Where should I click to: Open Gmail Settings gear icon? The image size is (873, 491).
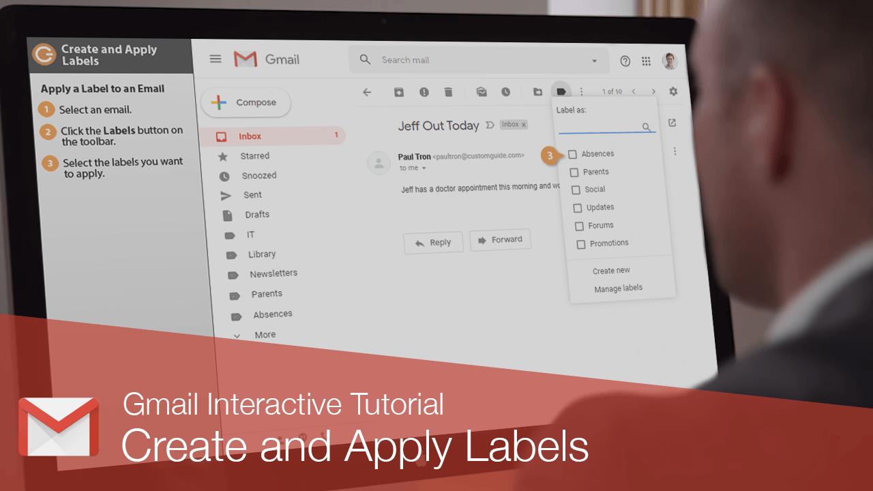(x=673, y=90)
